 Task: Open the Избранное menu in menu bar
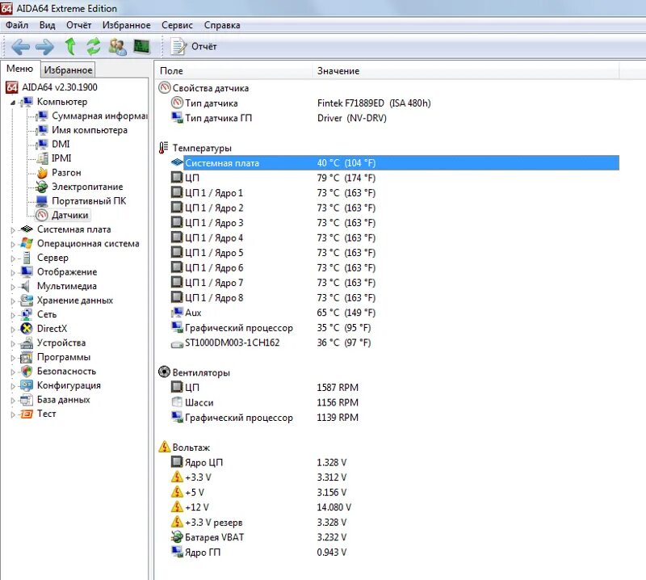pyautogui.click(x=127, y=25)
